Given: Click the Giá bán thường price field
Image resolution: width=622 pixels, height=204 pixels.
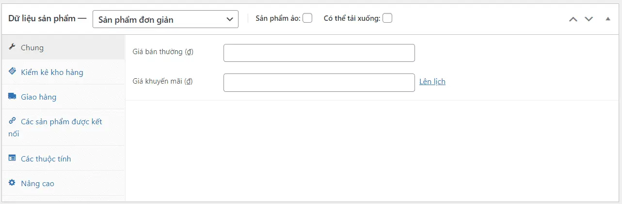Looking at the screenshot, I should click(319, 53).
